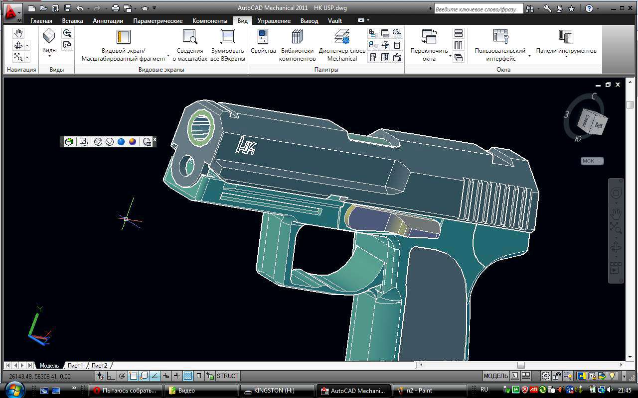Expand Панели инструментов dropdown arrow
Viewport: 638px width, 398px height.
click(566, 56)
